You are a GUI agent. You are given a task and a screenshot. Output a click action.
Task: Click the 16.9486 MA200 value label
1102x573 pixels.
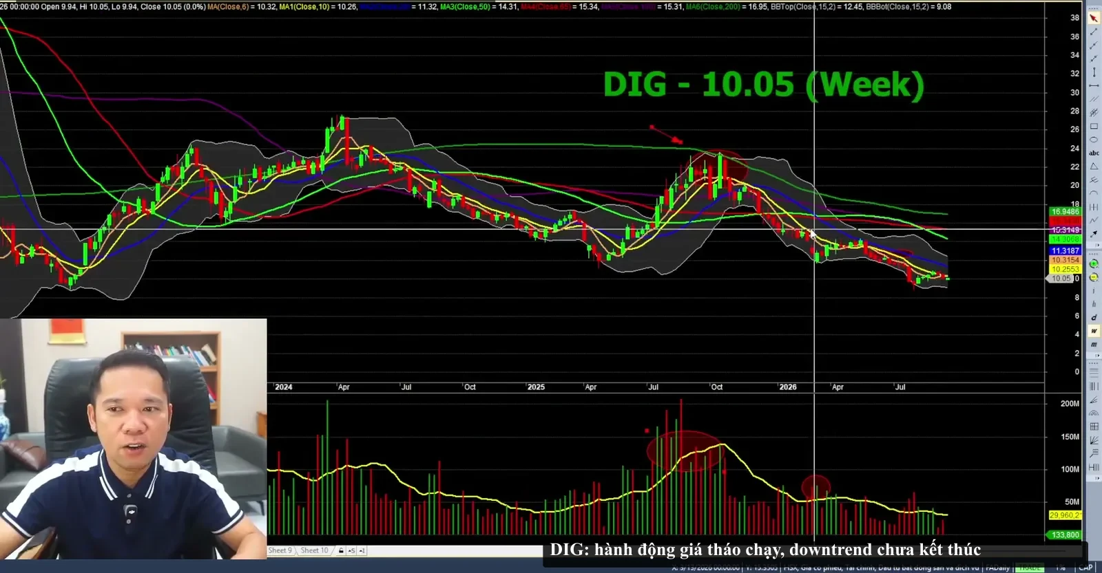1065,212
